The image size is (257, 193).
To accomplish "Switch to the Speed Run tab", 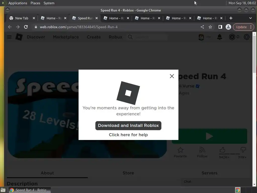I will pos(85,18).
